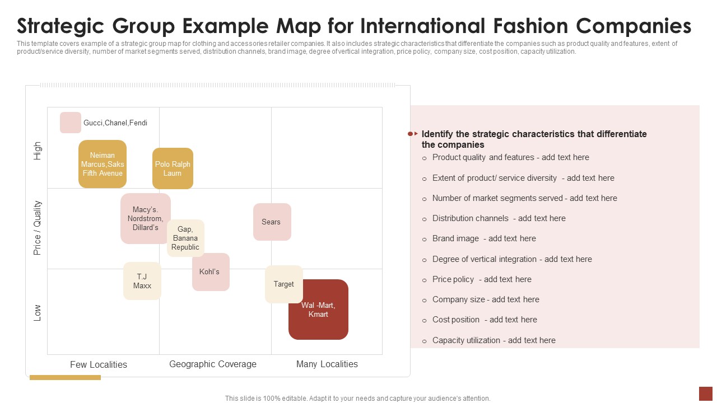Click the T.J Maxx box

coord(142,281)
